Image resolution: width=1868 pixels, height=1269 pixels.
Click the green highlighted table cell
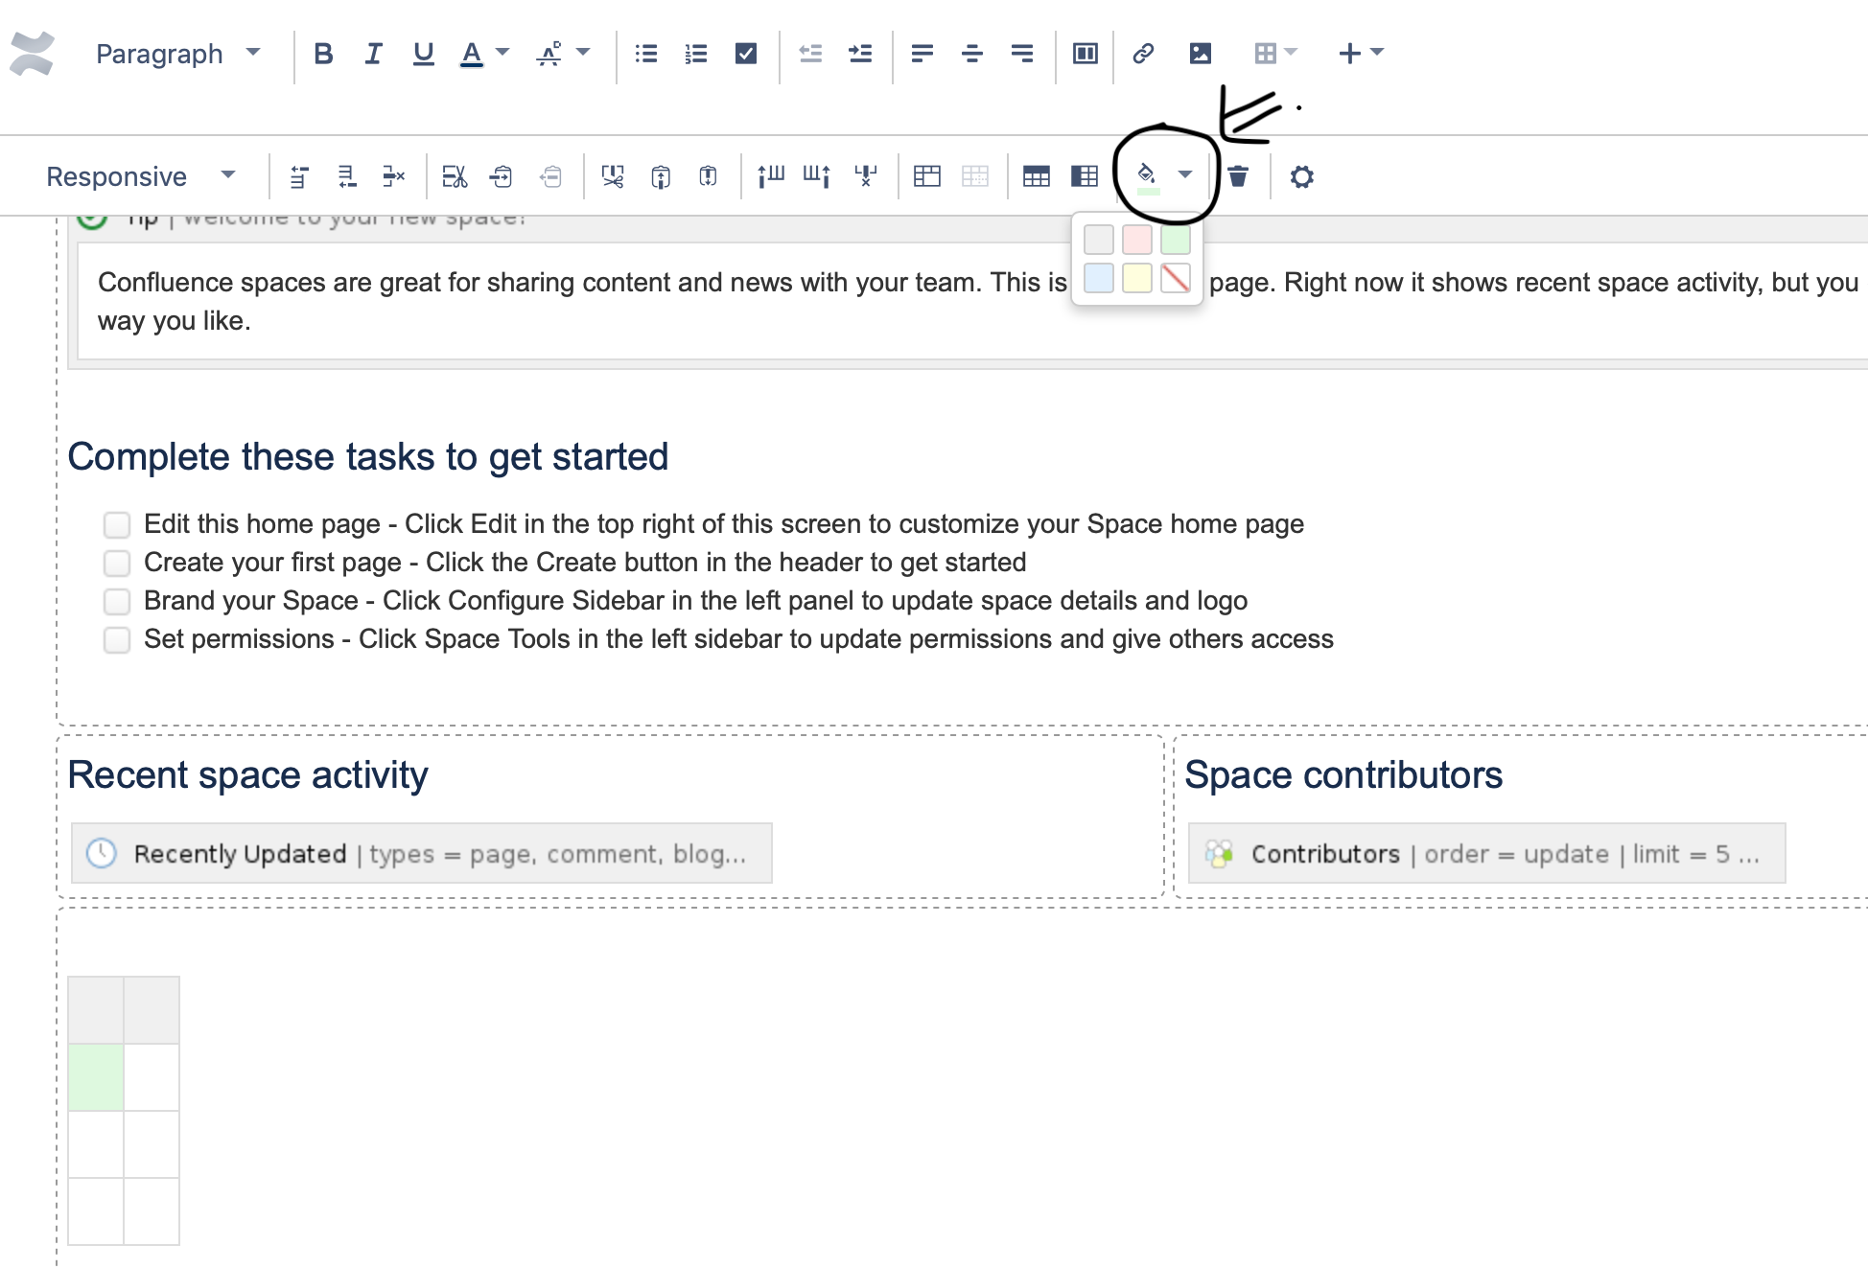coord(96,1077)
